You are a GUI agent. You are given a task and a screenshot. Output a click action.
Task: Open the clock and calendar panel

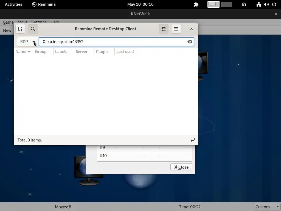coord(140,4)
